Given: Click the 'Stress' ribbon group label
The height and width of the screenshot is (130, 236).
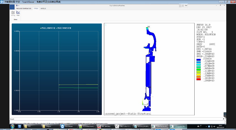Looking at the screenshot, I should coord(16,19).
